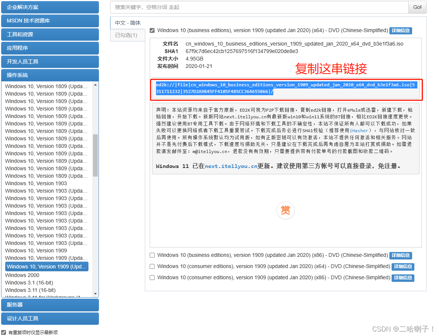Select Windows 2000 in the list
This screenshot has height=336, width=439.
tap(22, 275)
